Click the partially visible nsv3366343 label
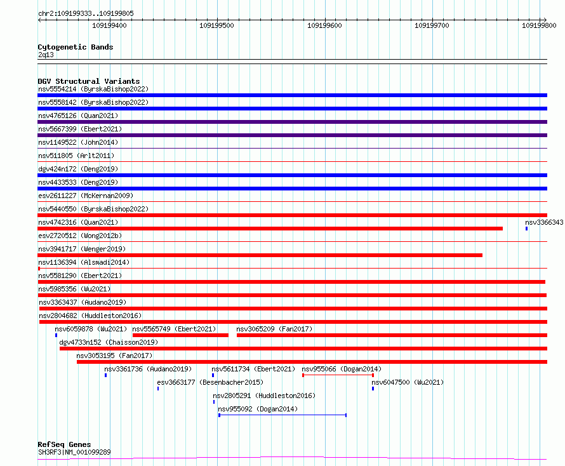 pos(544,222)
